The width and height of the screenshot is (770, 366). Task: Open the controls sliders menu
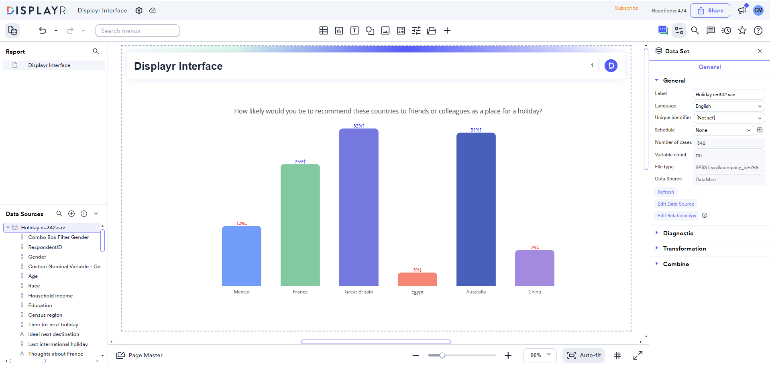click(x=416, y=30)
